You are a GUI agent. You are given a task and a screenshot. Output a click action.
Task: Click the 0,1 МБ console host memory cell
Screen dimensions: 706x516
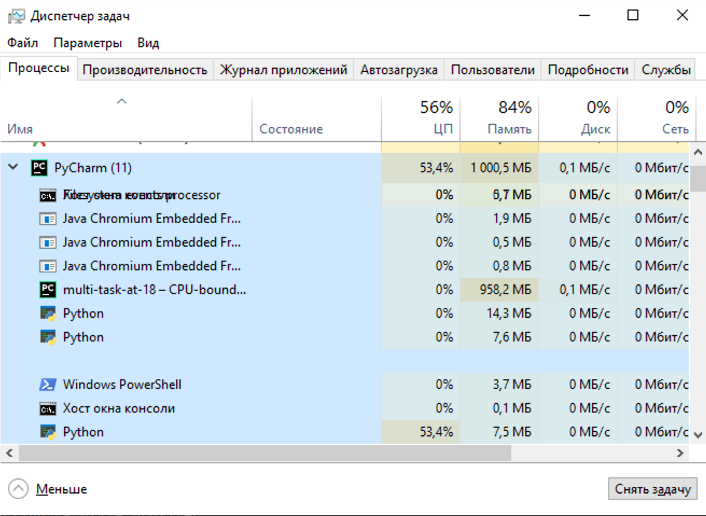[499, 408]
